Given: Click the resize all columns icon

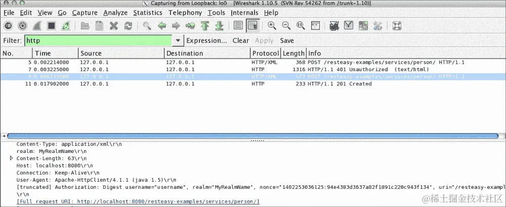Looking at the screenshot, I should 315,25.
